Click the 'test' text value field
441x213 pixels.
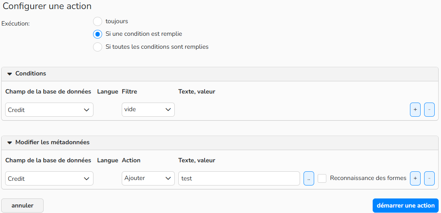(x=239, y=178)
